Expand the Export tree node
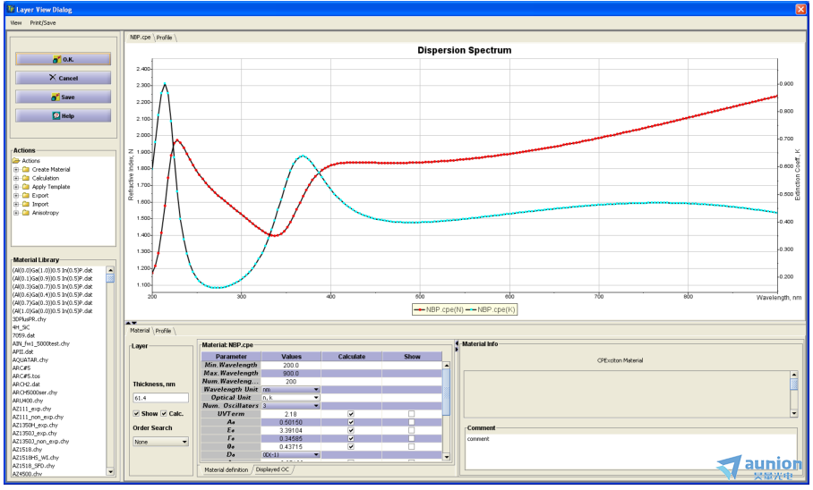 tap(16, 196)
